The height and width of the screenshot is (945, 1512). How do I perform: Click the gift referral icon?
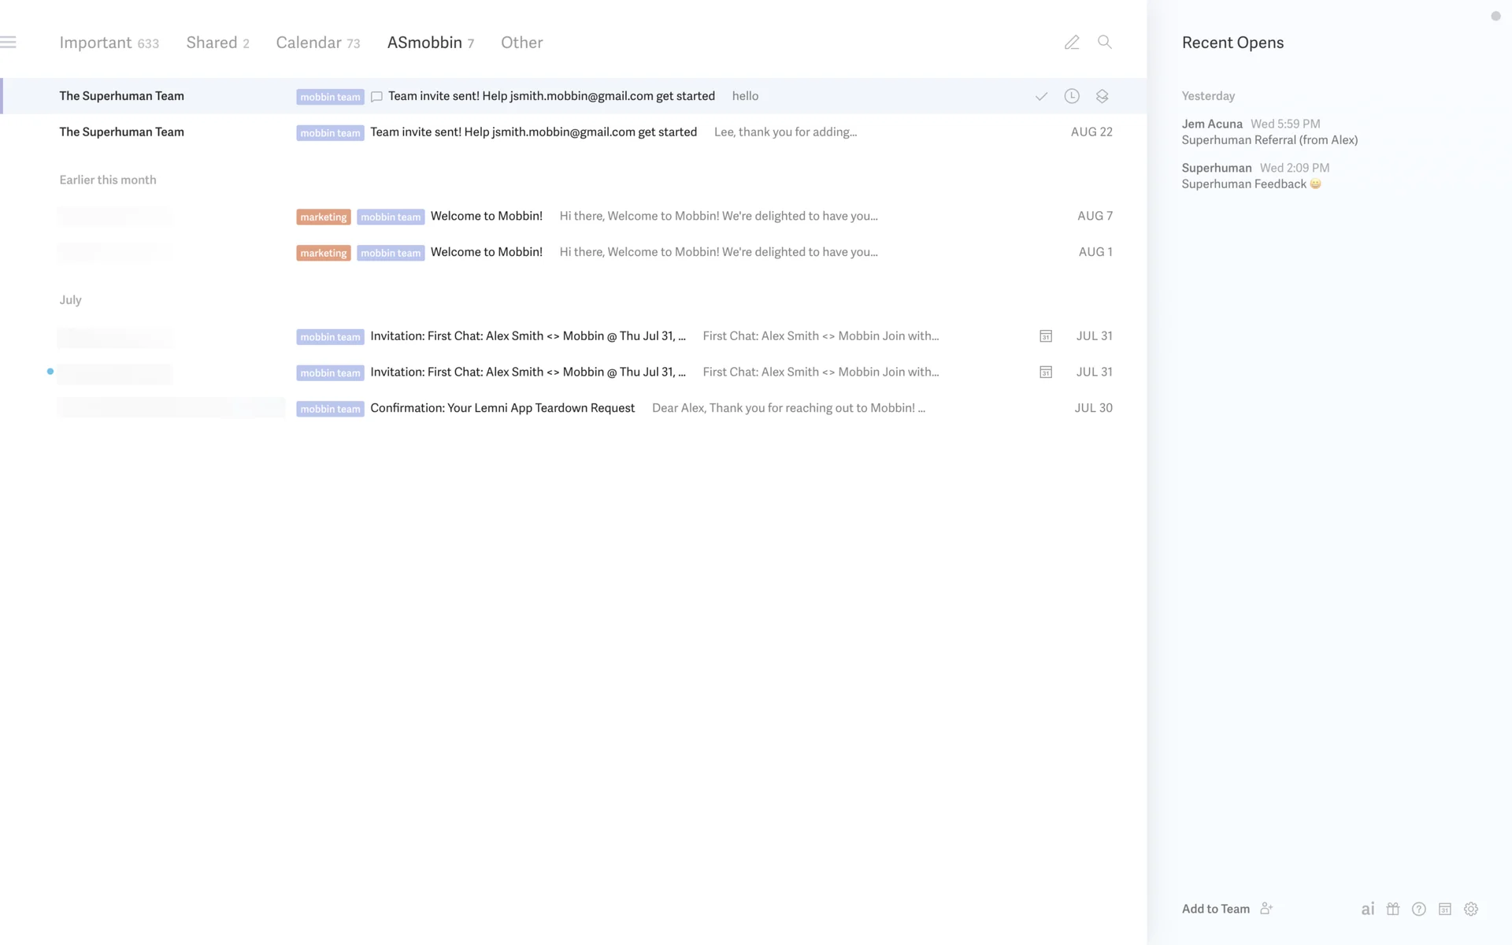tap(1393, 909)
